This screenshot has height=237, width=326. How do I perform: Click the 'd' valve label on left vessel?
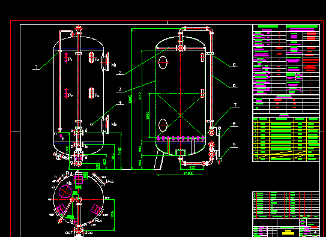click(x=86, y=130)
